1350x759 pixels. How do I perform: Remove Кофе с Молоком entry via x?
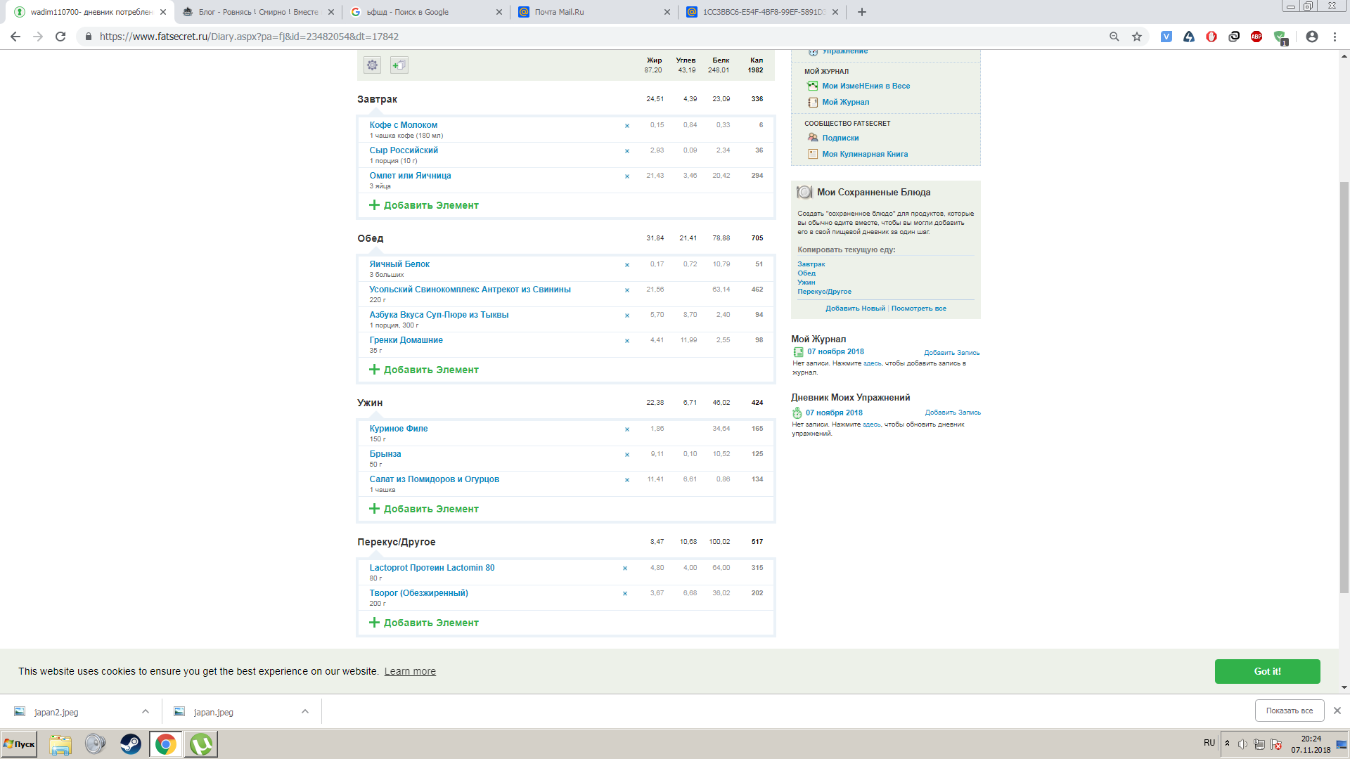tap(627, 126)
